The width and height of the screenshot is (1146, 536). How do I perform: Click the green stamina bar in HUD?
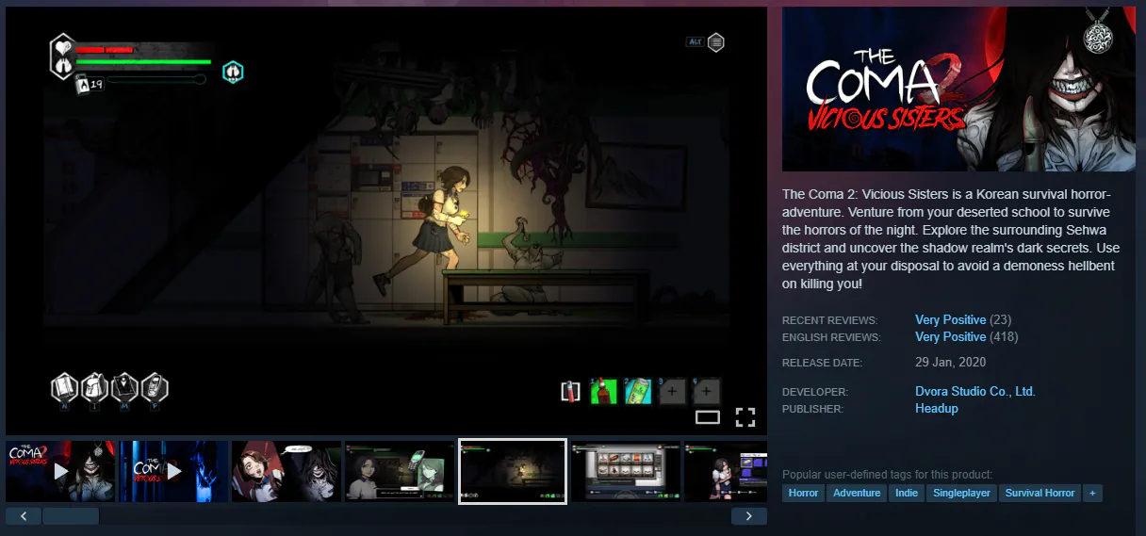(x=143, y=62)
